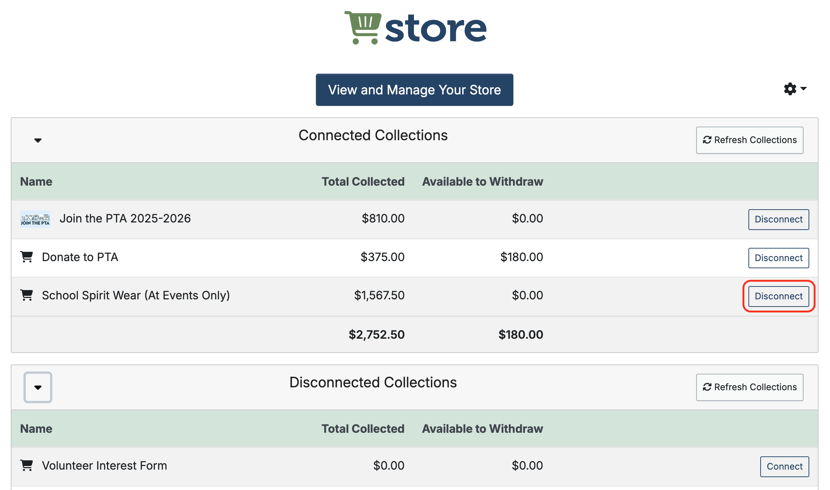830x490 pixels.
Task: Collapse the Connected Collections section
Action: (x=38, y=140)
